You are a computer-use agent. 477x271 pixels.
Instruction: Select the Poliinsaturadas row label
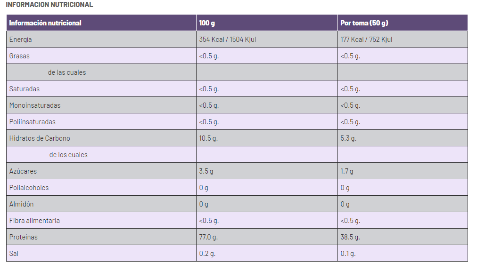(33, 122)
